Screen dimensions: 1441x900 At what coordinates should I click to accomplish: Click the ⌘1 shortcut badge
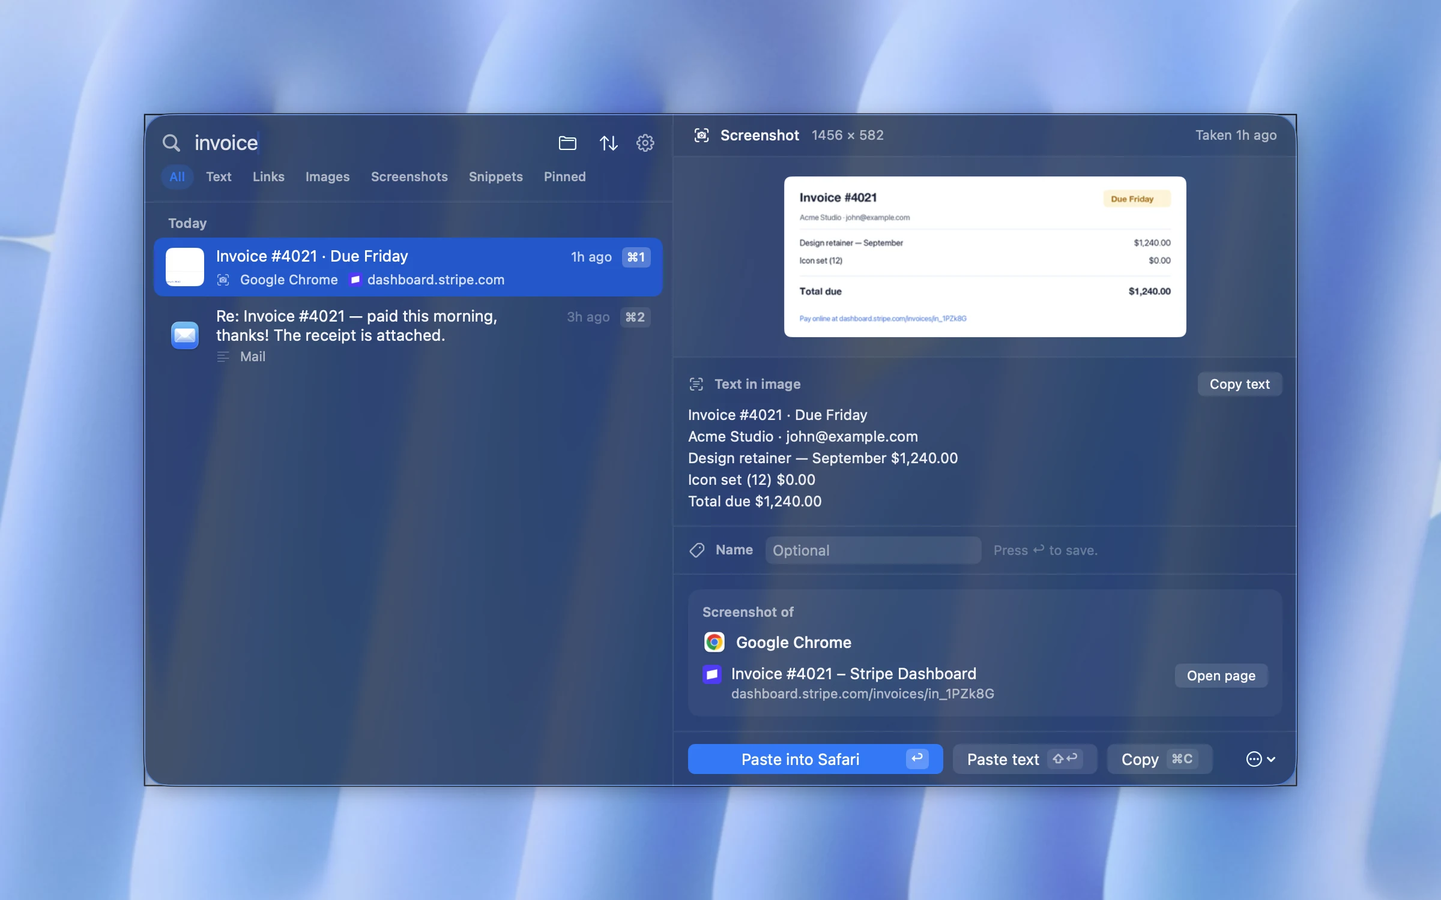click(636, 257)
